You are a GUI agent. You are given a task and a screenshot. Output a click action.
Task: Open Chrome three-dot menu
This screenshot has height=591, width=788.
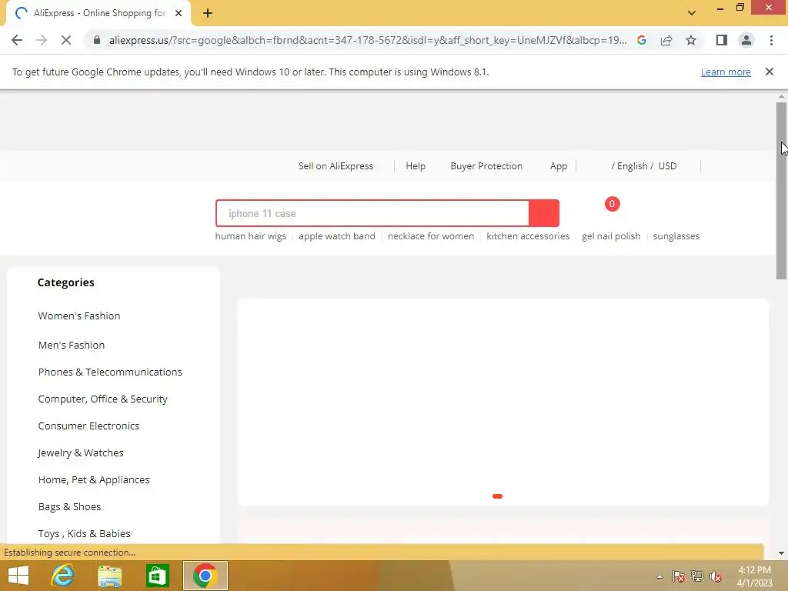tap(771, 40)
